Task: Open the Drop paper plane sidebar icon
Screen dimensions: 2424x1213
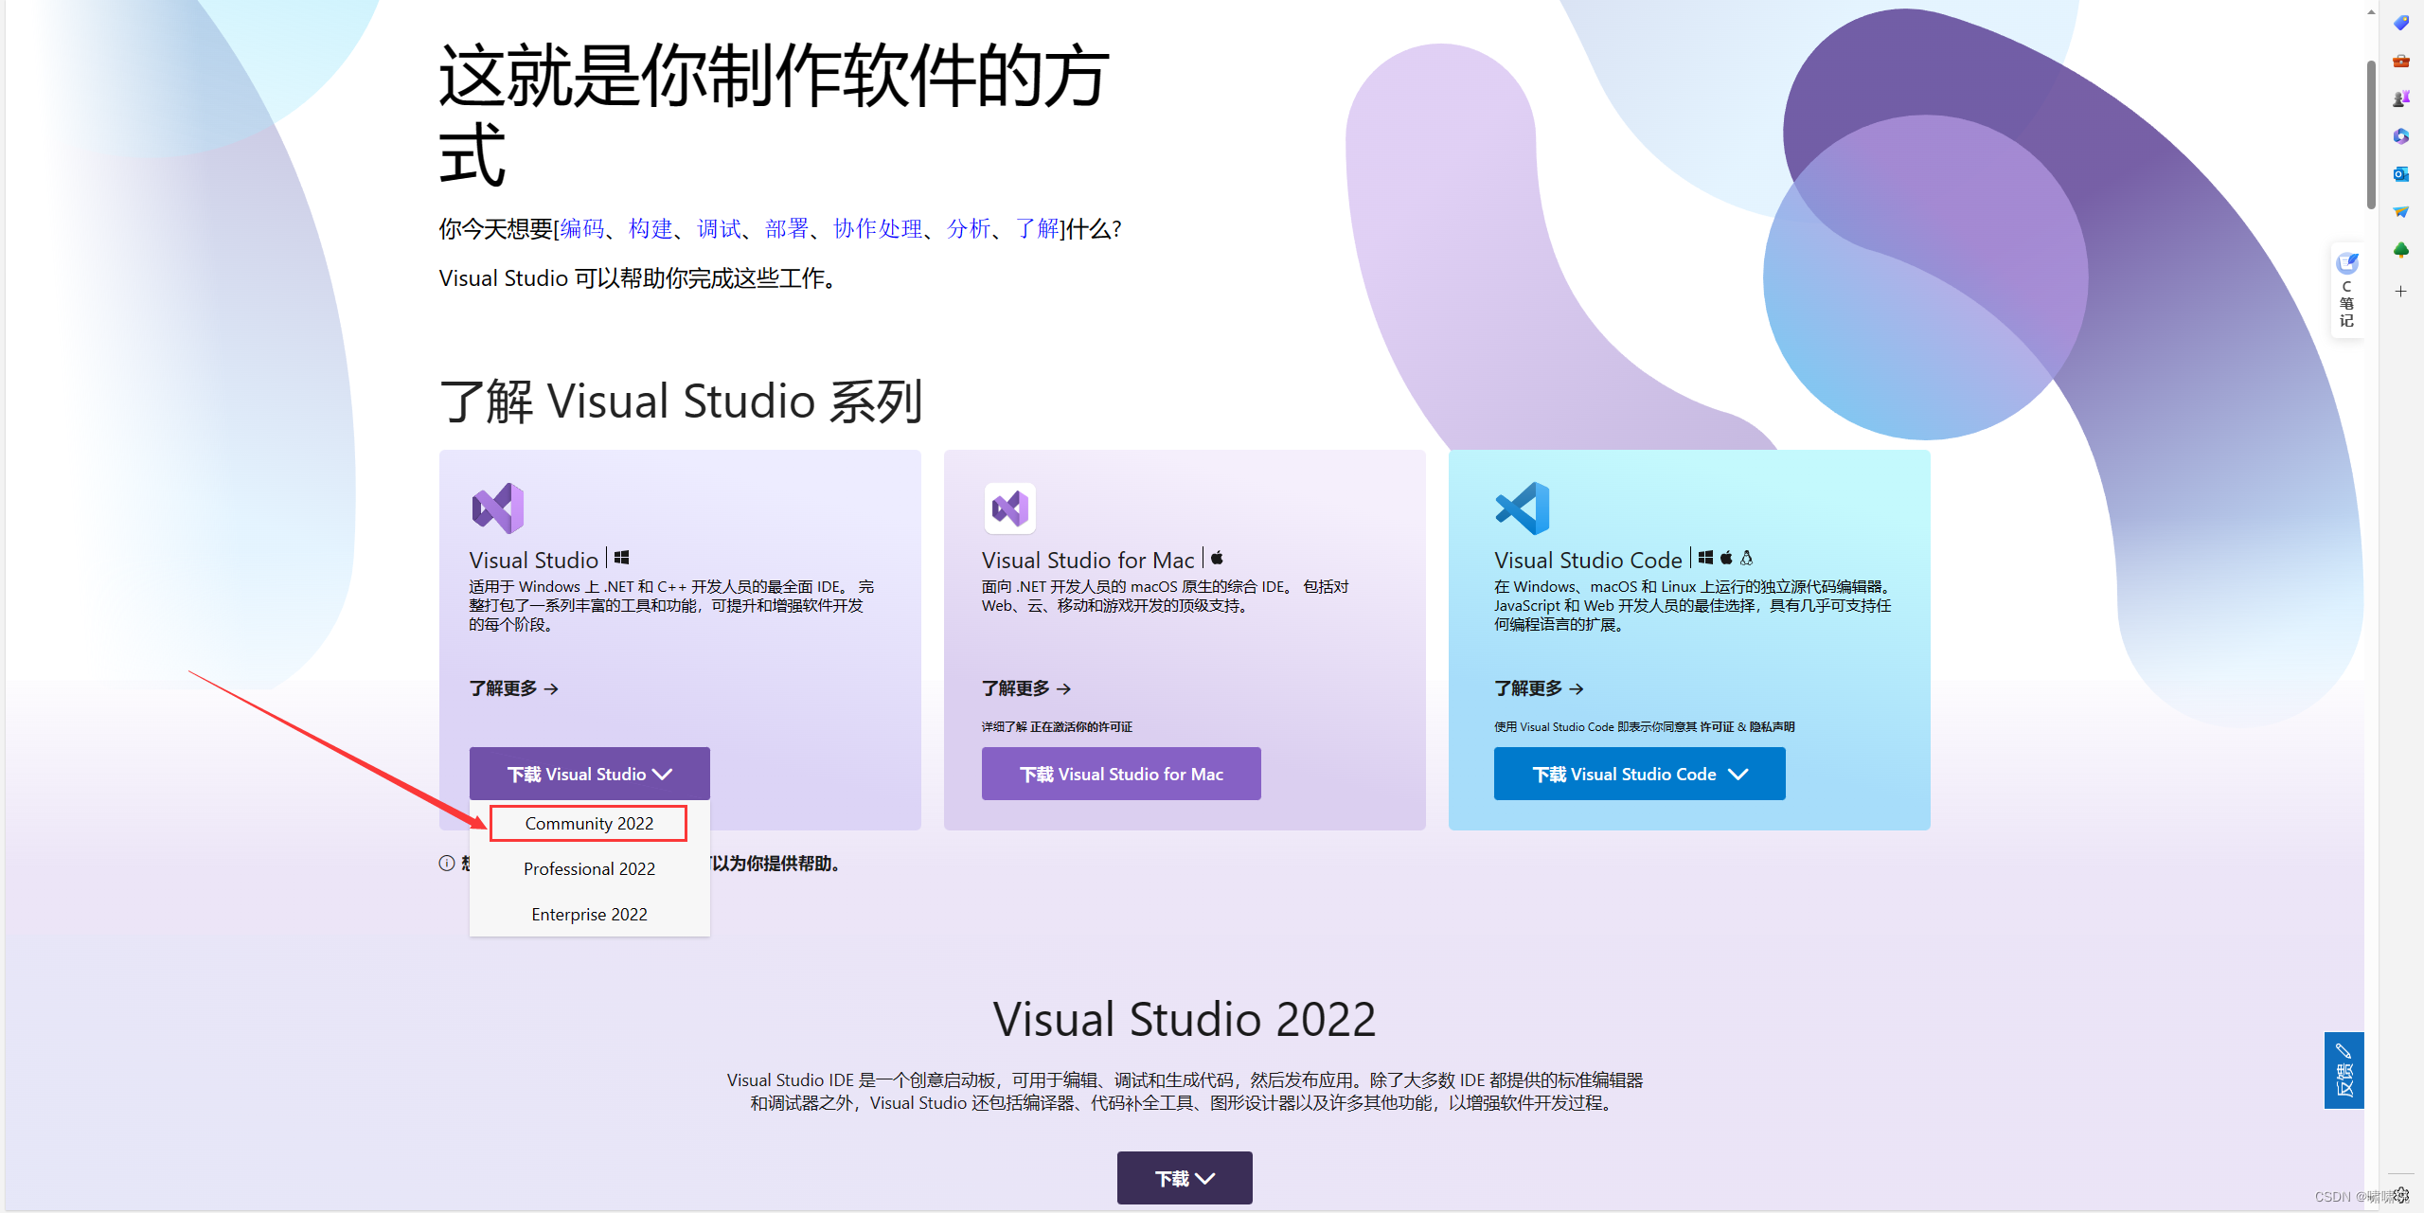Action: click(x=2400, y=212)
